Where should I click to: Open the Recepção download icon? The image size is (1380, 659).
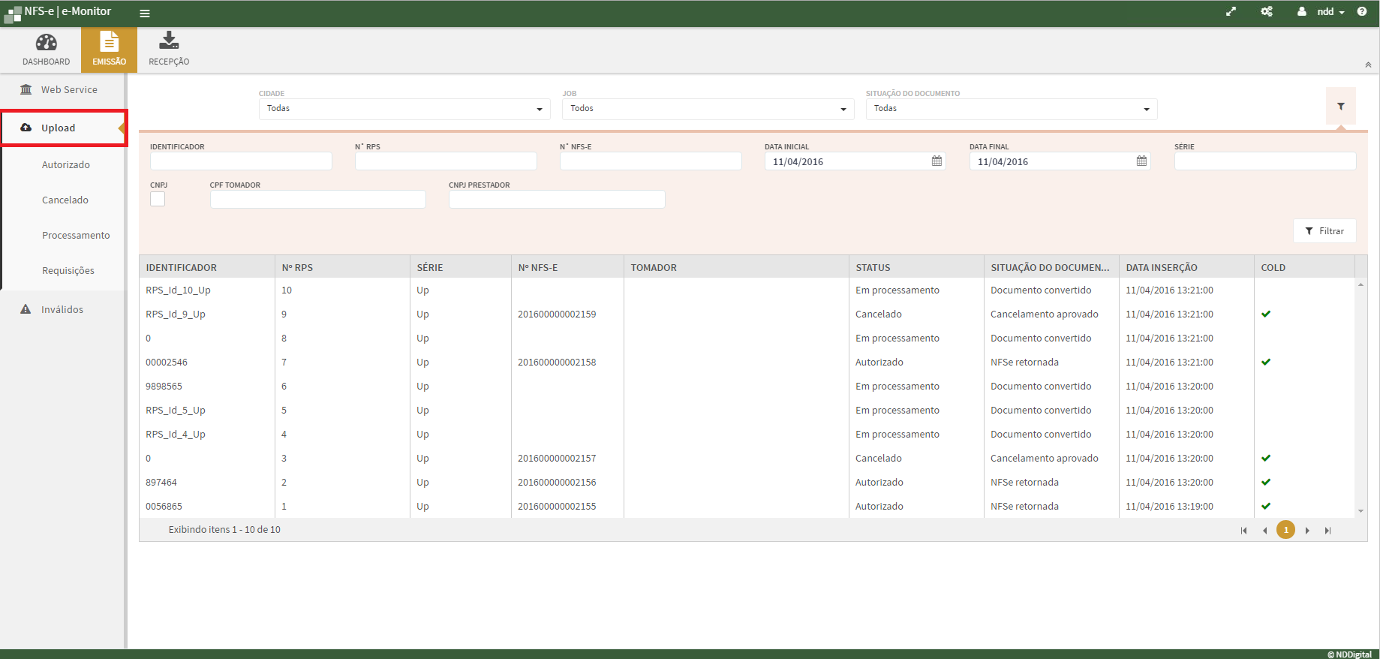(169, 41)
